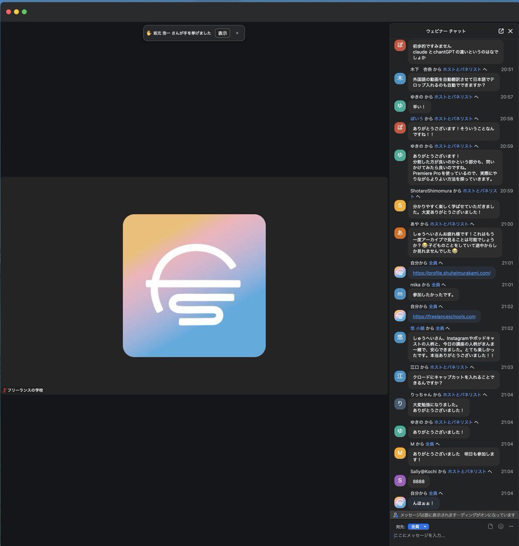Click the ゆ avatar beside 早い！

(x=400, y=106)
